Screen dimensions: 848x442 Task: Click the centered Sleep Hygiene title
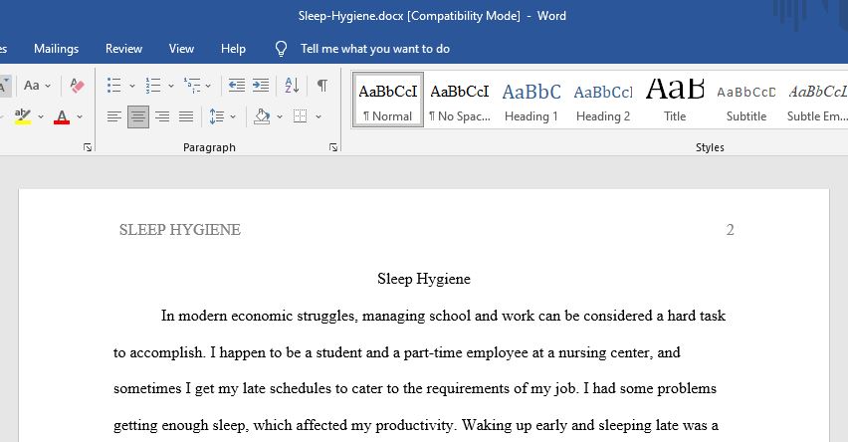coord(424,279)
